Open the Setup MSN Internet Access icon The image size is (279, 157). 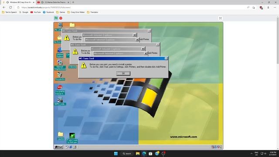click(60, 90)
